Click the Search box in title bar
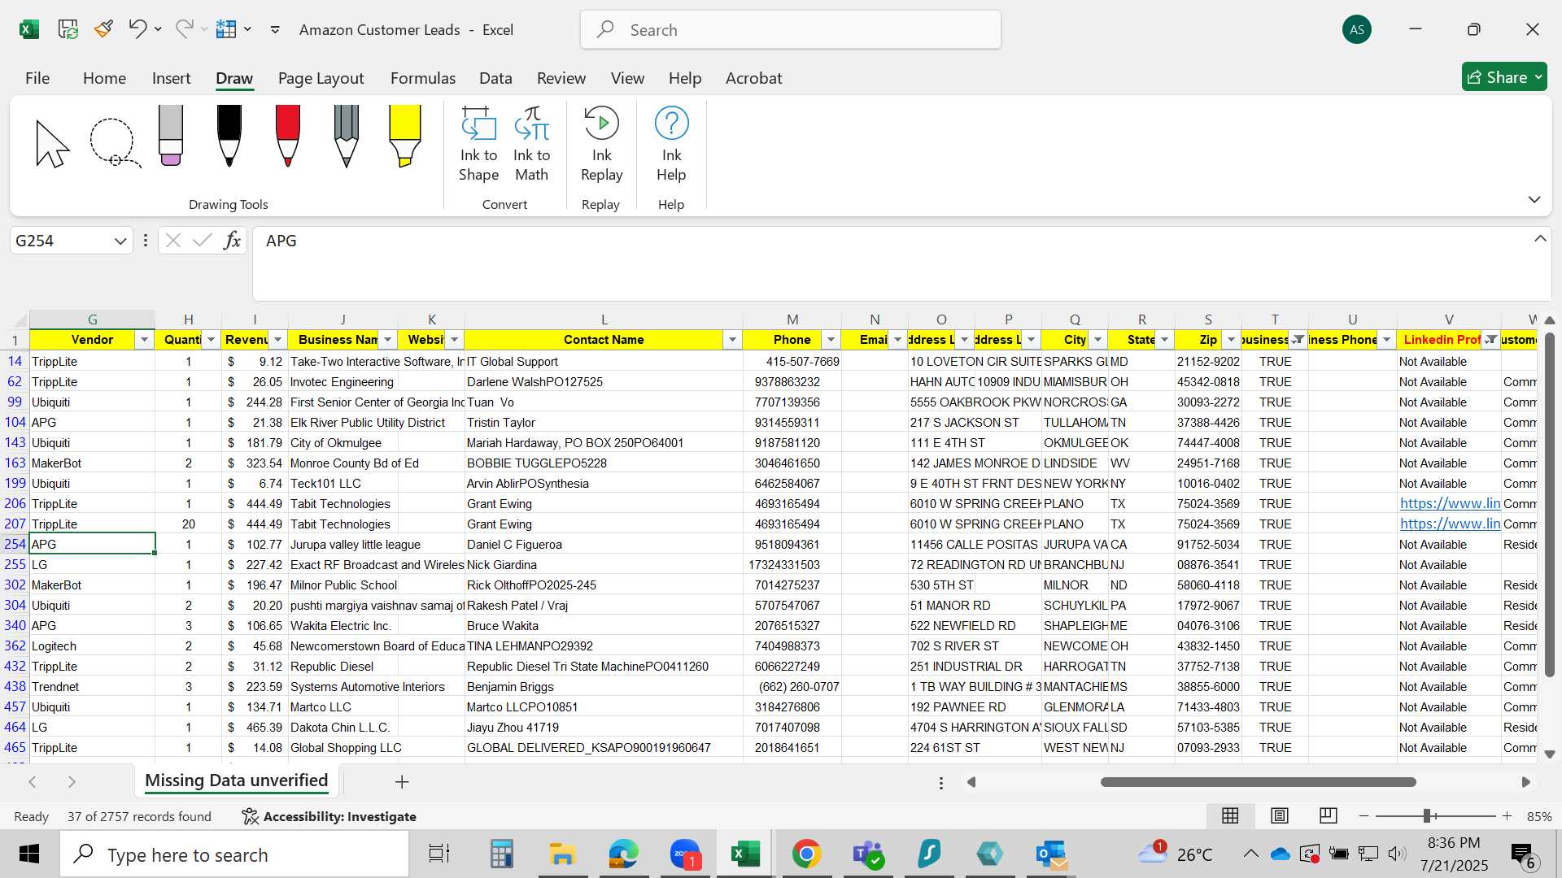Screen dimensions: 1562x878 click(790, 30)
